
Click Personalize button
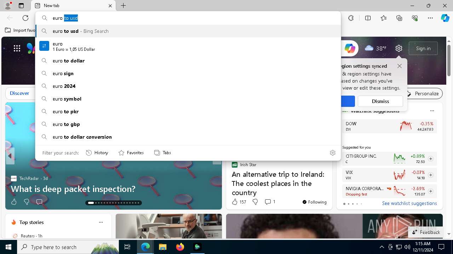[423, 93]
